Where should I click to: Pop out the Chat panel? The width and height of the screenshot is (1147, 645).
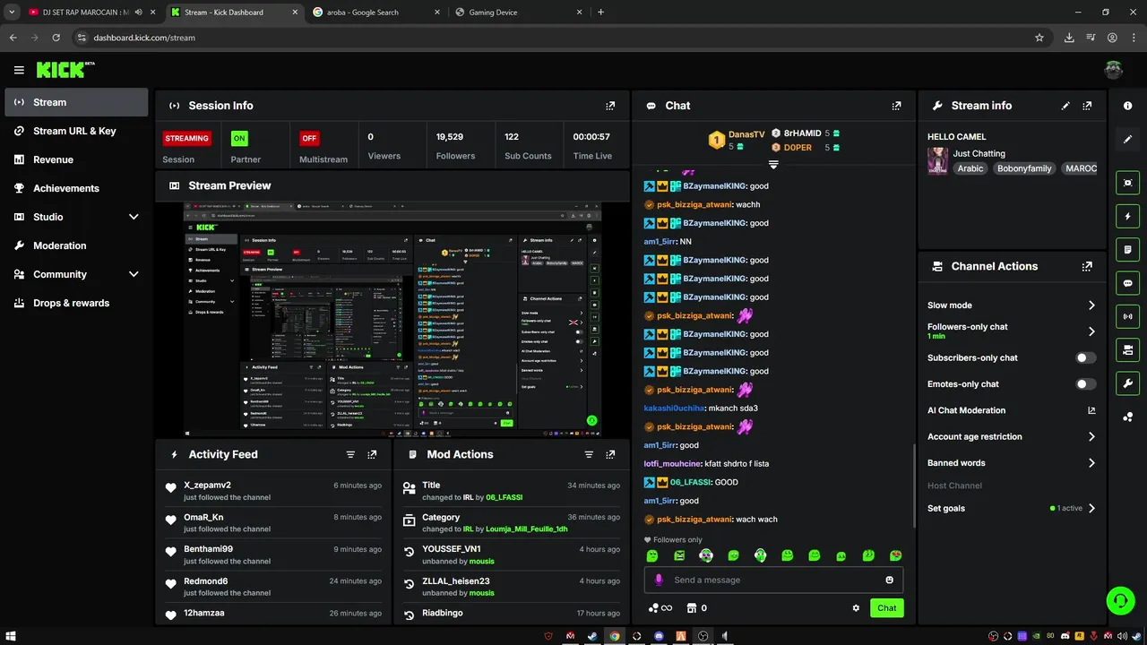[896, 106]
